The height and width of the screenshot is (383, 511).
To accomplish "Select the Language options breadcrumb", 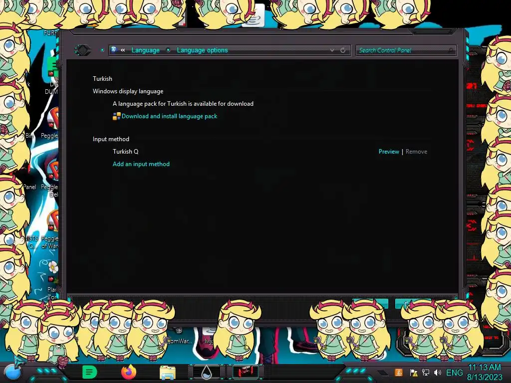I will pyautogui.click(x=202, y=50).
